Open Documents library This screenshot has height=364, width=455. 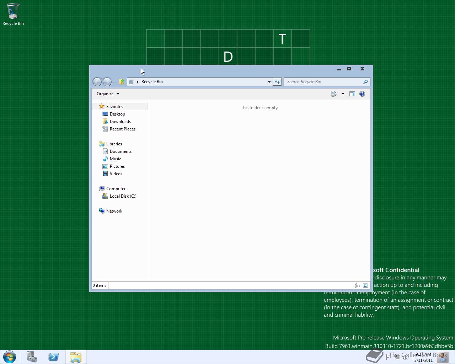click(x=121, y=151)
